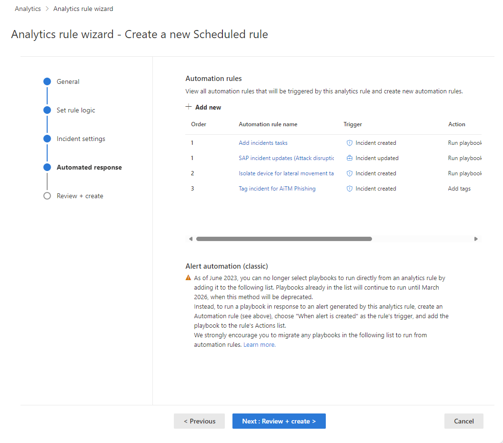The width and height of the screenshot is (503, 443).
Task: Expand the Automation rule name column header
Action: (x=268, y=124)
